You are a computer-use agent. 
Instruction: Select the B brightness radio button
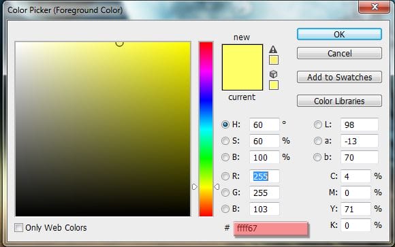(x=225, y=157)
